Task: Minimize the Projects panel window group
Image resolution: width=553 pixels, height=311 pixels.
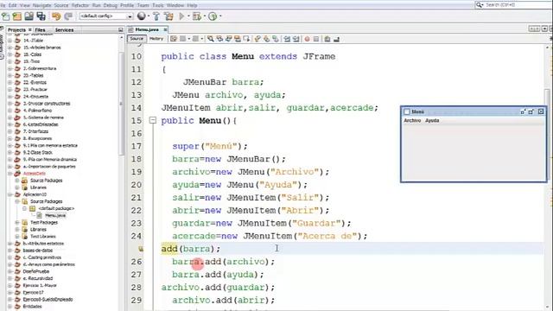Action: pyautogui.click(x=121, y=30)
